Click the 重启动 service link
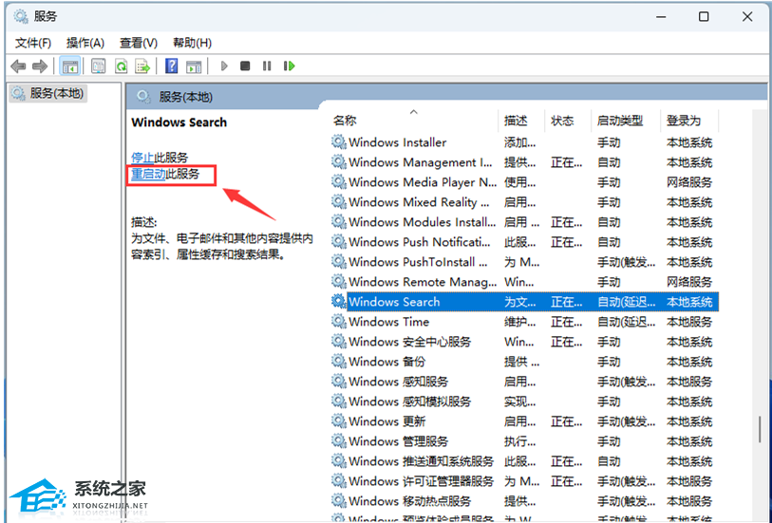Screen dimensions: 772x523 [148, 174]
